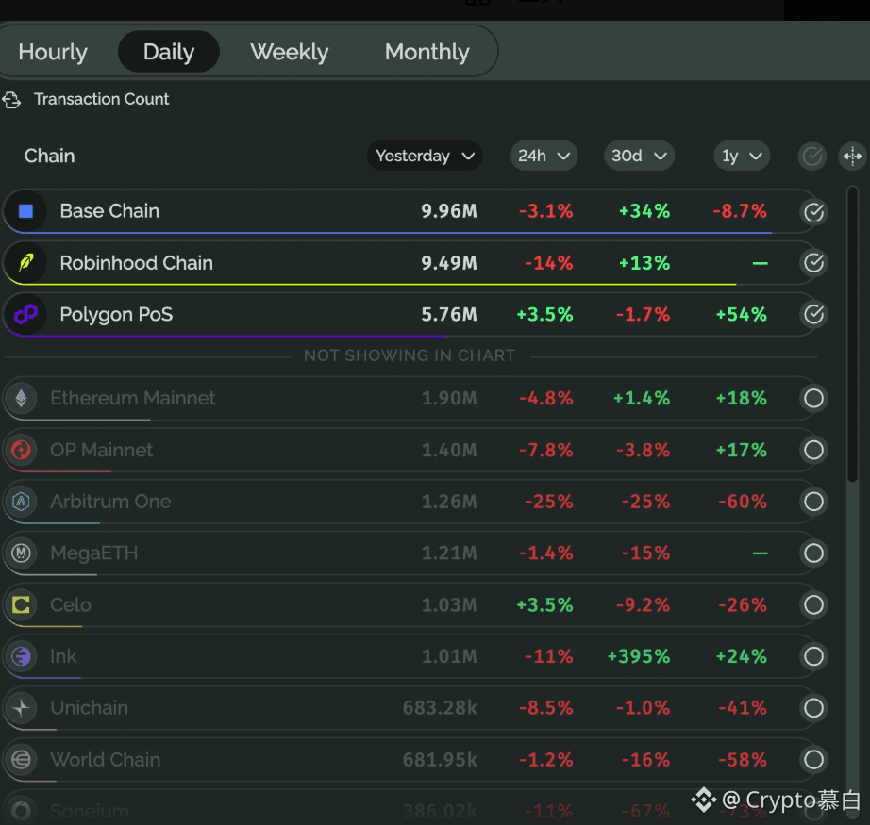The height and width of the screenshot is (825, 870).
Task: Uncheck Robinhood Chain from the chart
Action: (813, 263)
